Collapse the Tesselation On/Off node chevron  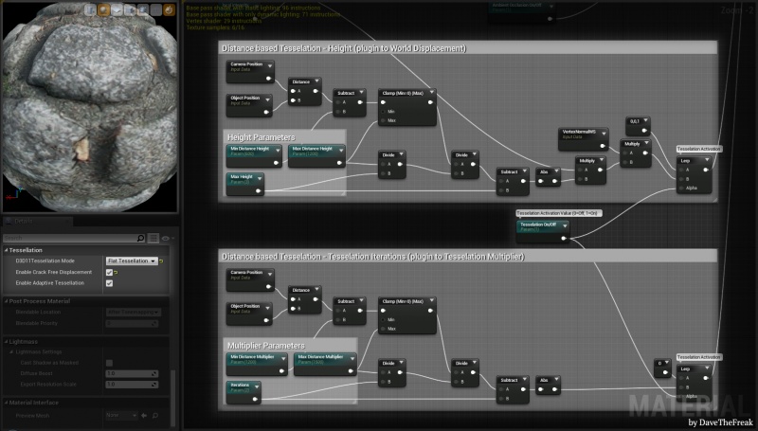click(x=565, y=225)
